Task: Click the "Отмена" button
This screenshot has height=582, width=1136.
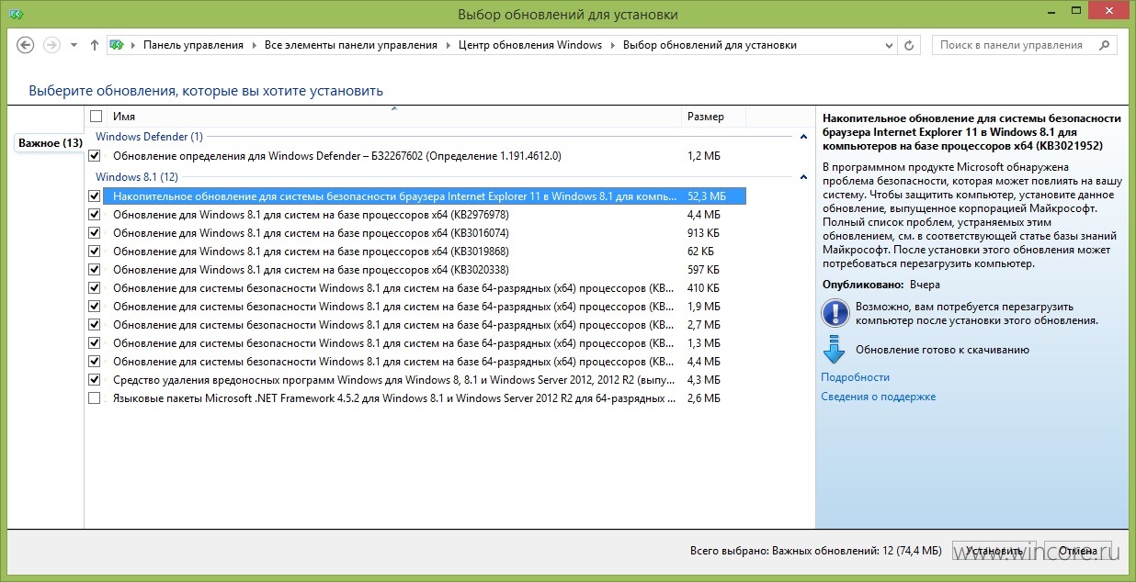Action: pyautogui.click(x=1079, y=551)
